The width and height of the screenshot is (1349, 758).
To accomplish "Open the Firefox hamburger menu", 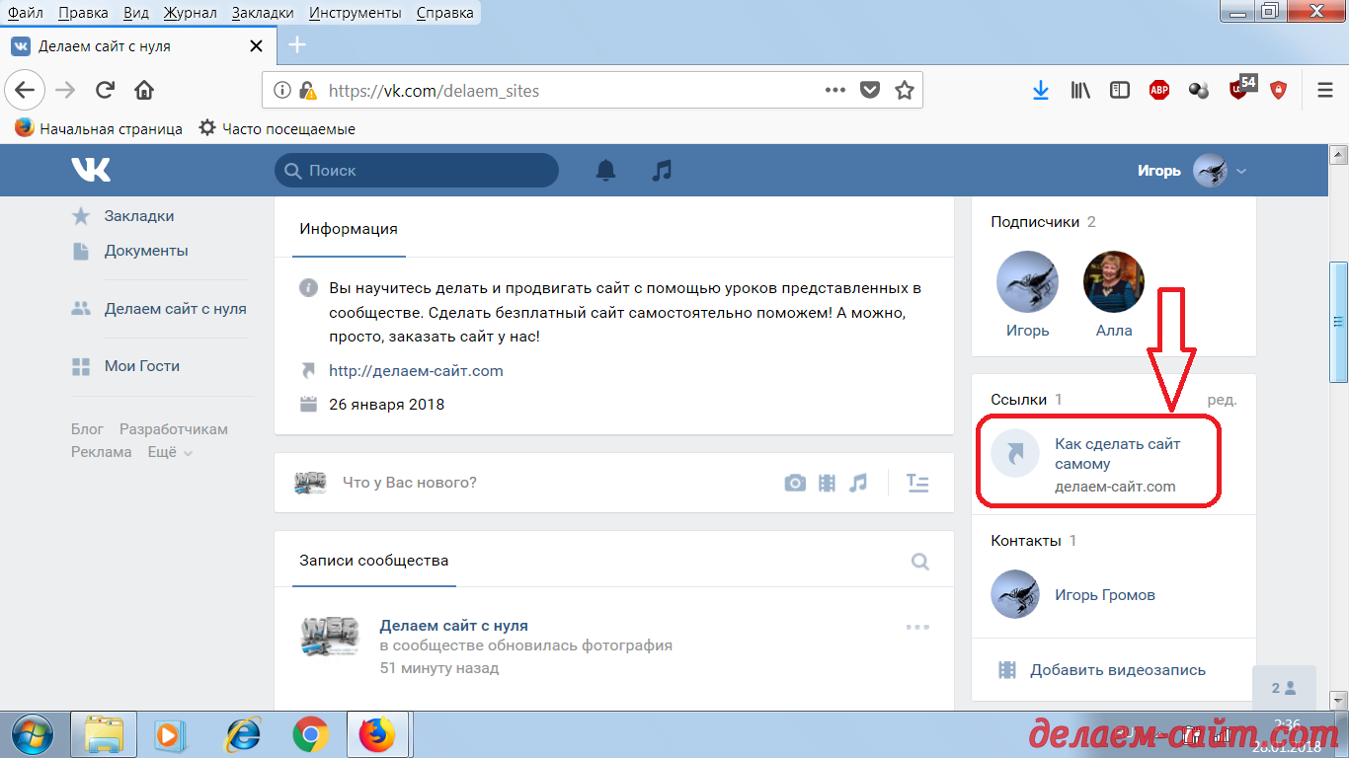I will (1325, 91).
